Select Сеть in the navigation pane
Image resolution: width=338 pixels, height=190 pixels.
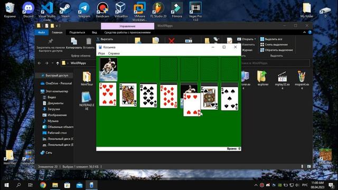click(x=46, y=153)
